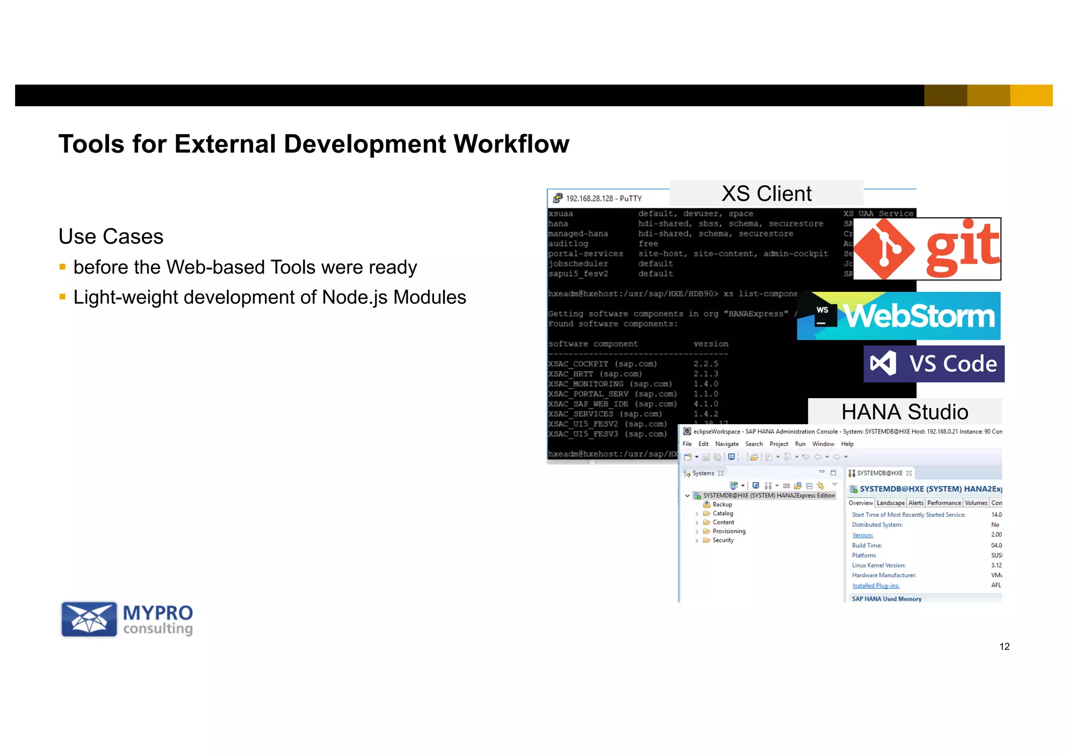Click the Version link
The width and height of the screenshot is (1068, 754).
[863, 535]
